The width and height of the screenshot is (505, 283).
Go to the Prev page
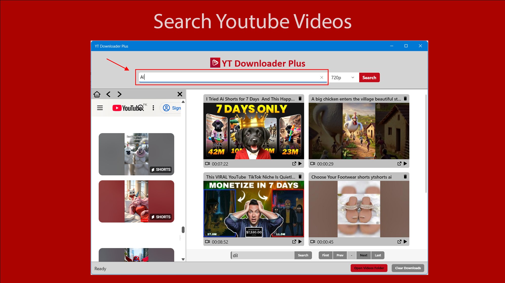(340, 255)
